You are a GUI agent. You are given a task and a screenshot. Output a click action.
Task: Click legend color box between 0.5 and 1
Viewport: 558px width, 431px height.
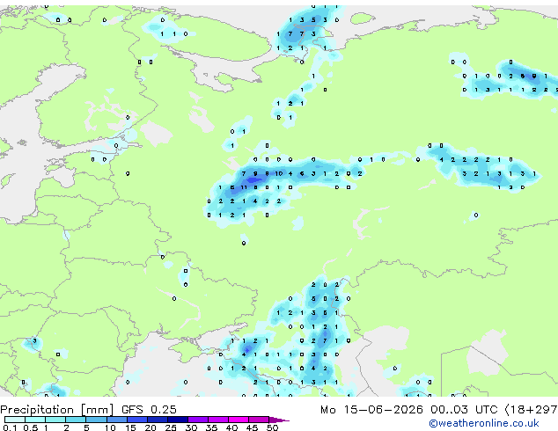[35, 420]
